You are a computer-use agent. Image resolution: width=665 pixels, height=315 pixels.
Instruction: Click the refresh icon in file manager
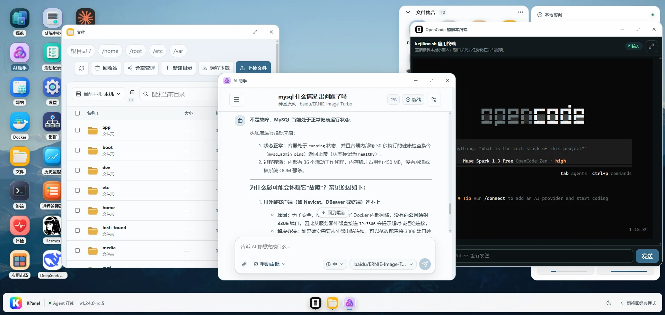tap(82, 68)
